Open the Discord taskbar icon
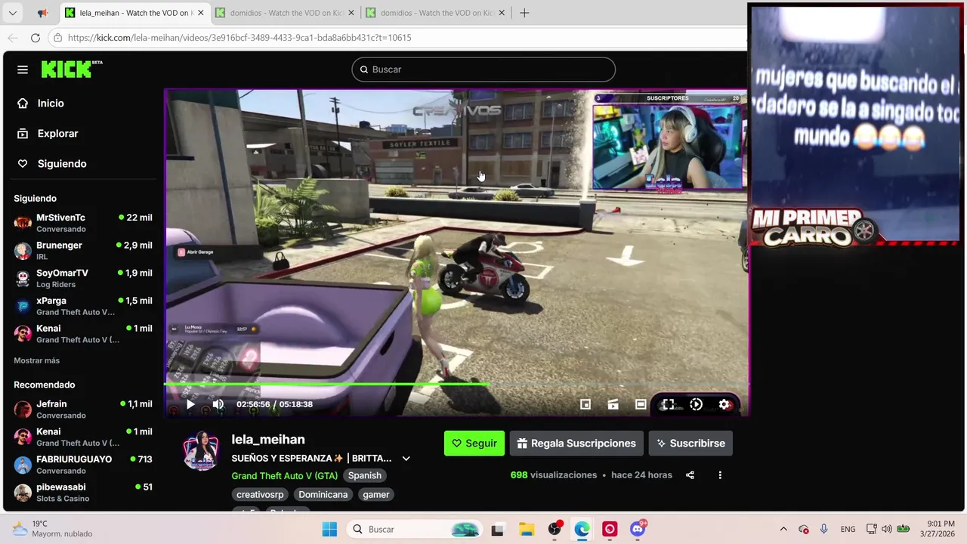Screen dimensions: 967x544 (638, 528)
